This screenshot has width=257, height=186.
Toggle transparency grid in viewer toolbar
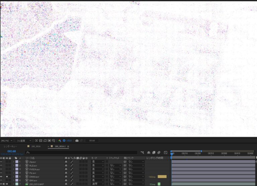click(x=40, y=140)
